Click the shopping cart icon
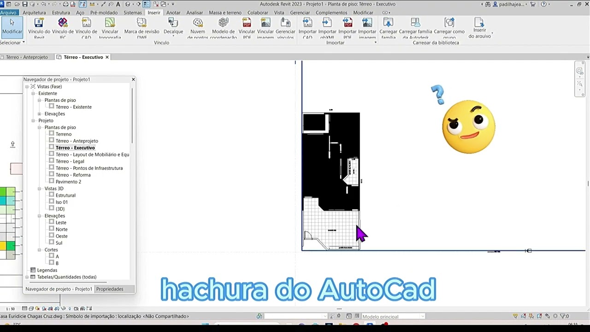 click(533, 4)
